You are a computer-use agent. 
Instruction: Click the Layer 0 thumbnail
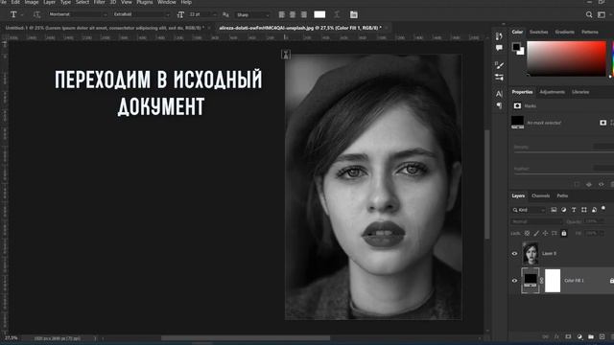531,253
